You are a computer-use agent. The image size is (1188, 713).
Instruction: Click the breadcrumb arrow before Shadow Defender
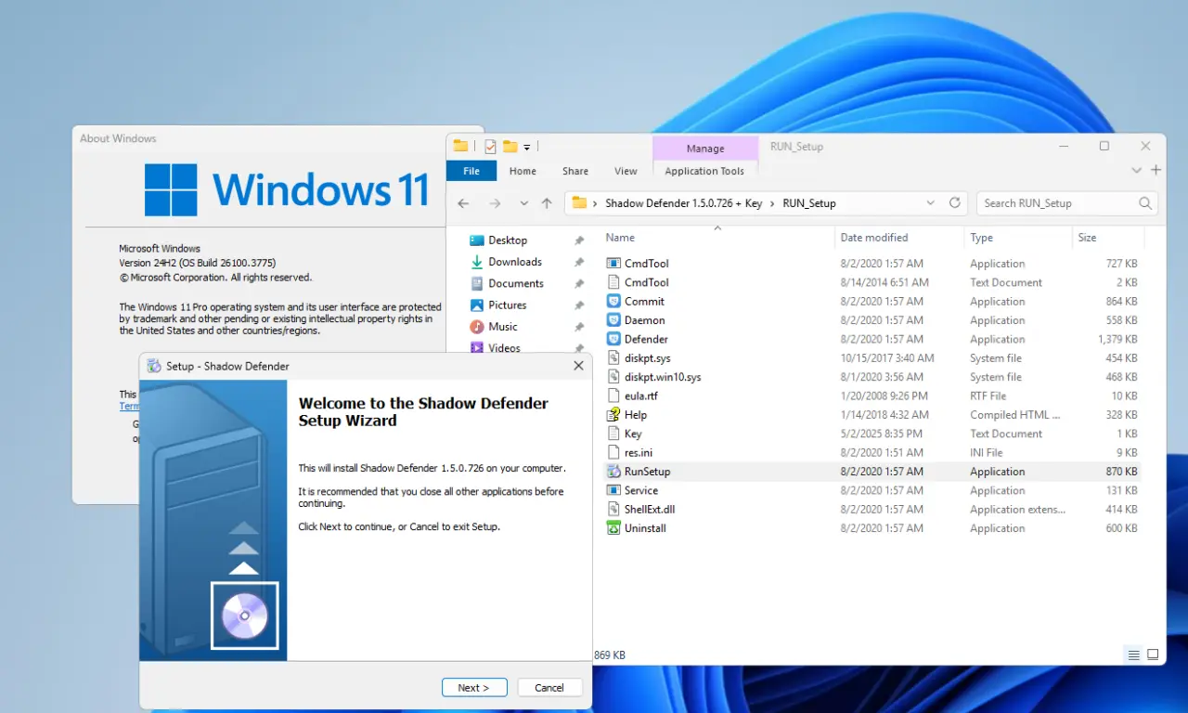(x=595, y=203)
